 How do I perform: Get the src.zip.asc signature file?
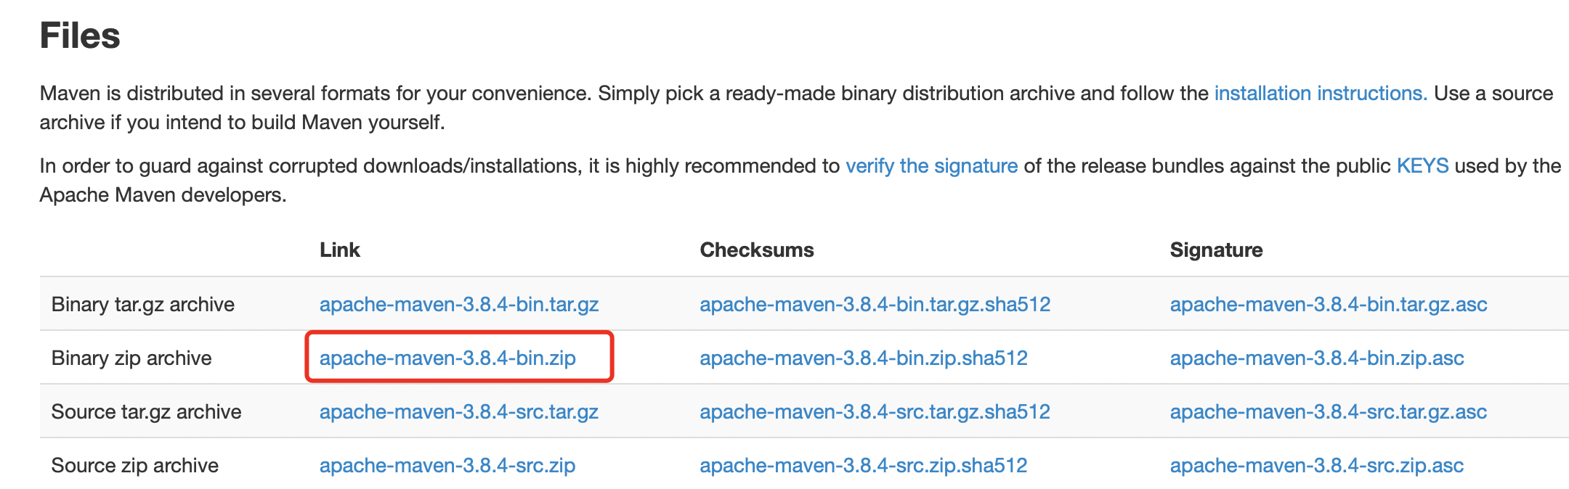point(1316,466)
